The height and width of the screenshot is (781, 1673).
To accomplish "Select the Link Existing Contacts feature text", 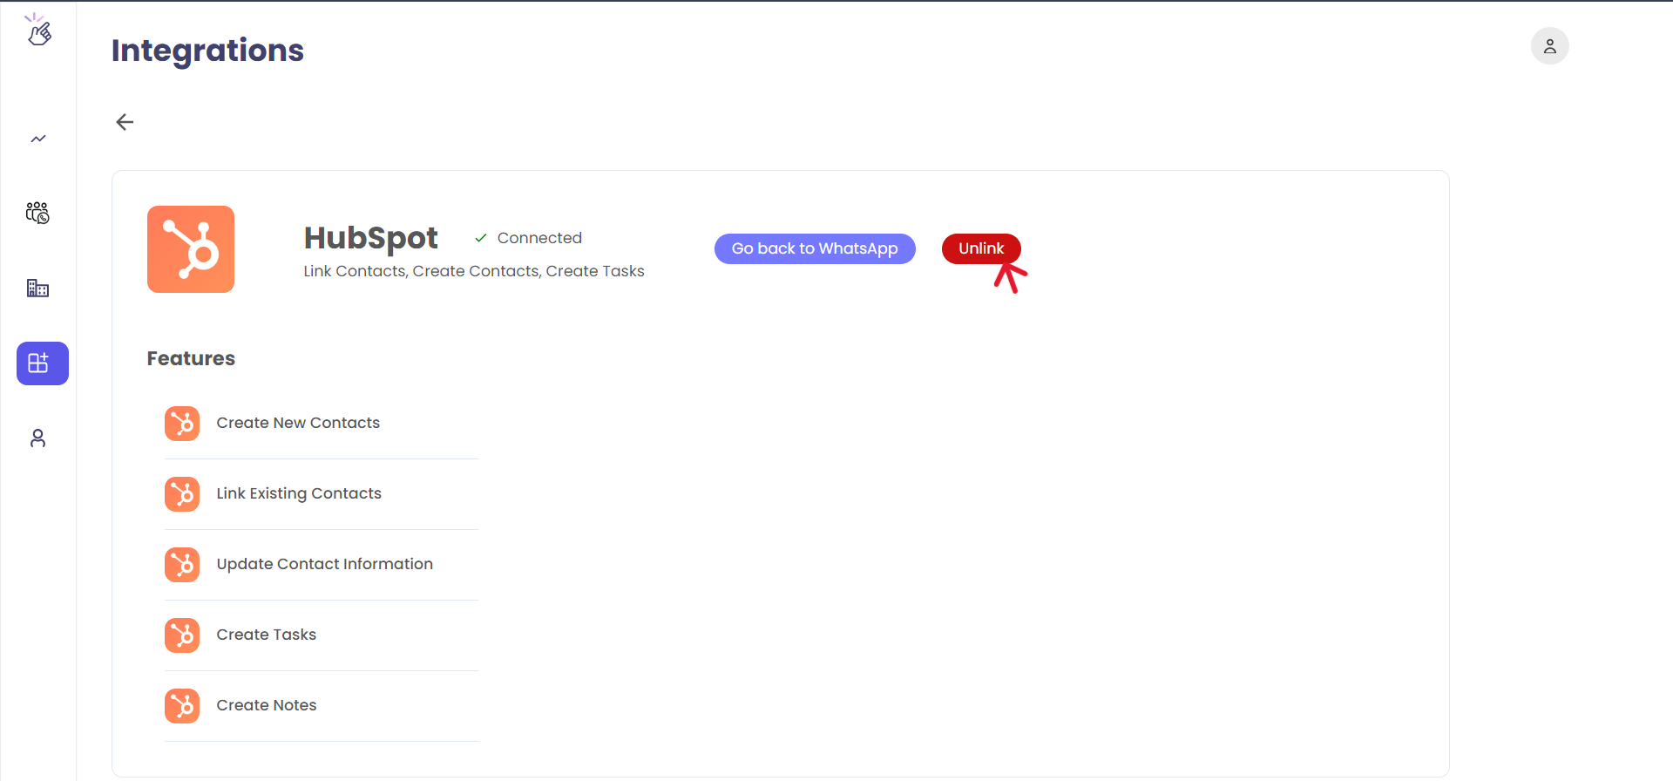I will coord(299,493).
